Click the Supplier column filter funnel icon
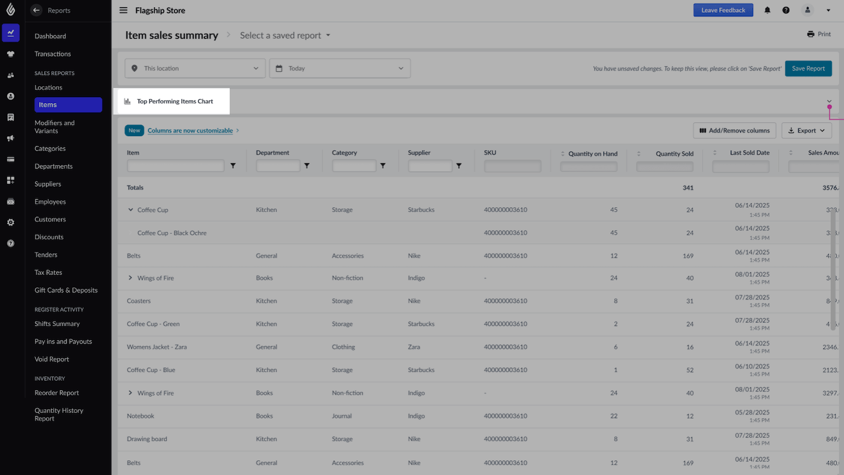Viewport: 844px width, 475px height. (x=459, y=166)
